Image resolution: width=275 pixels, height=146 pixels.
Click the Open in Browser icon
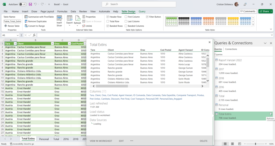click(x=84, y=21)
